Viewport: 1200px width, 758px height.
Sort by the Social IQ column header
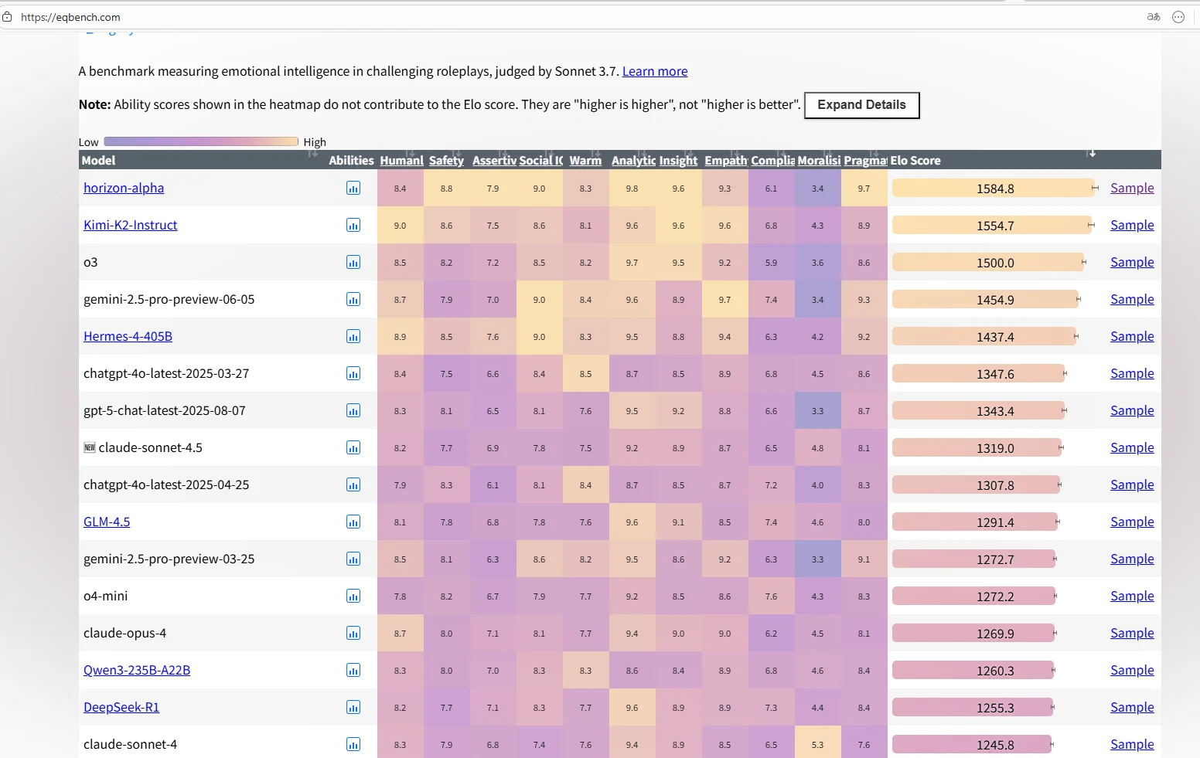(541, 161)
